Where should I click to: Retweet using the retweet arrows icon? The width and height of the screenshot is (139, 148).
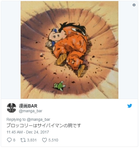tap(23, 140)
